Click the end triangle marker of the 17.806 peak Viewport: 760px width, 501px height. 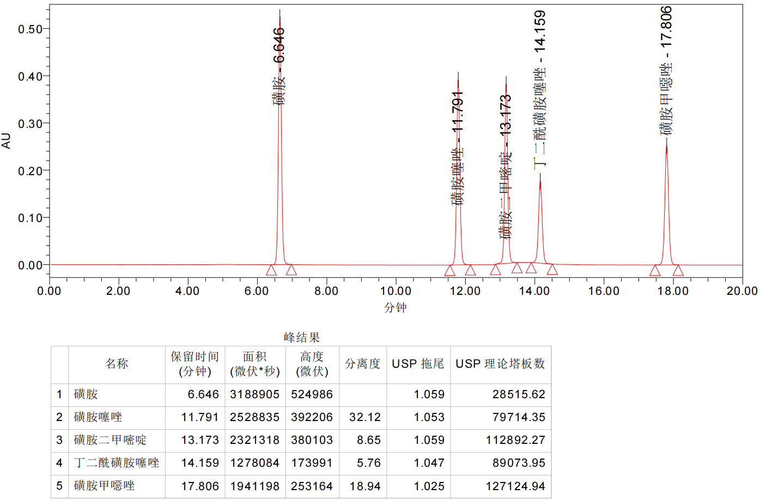(x=678, y=270)
